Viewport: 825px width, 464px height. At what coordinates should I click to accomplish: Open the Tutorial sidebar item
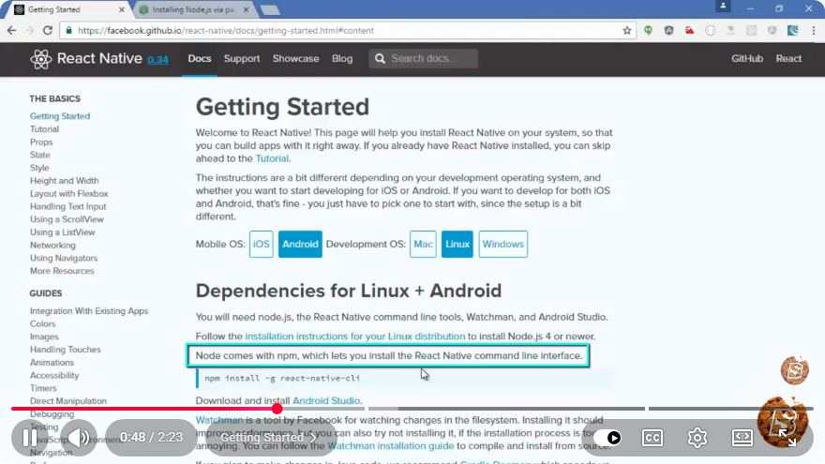(44, 129)
